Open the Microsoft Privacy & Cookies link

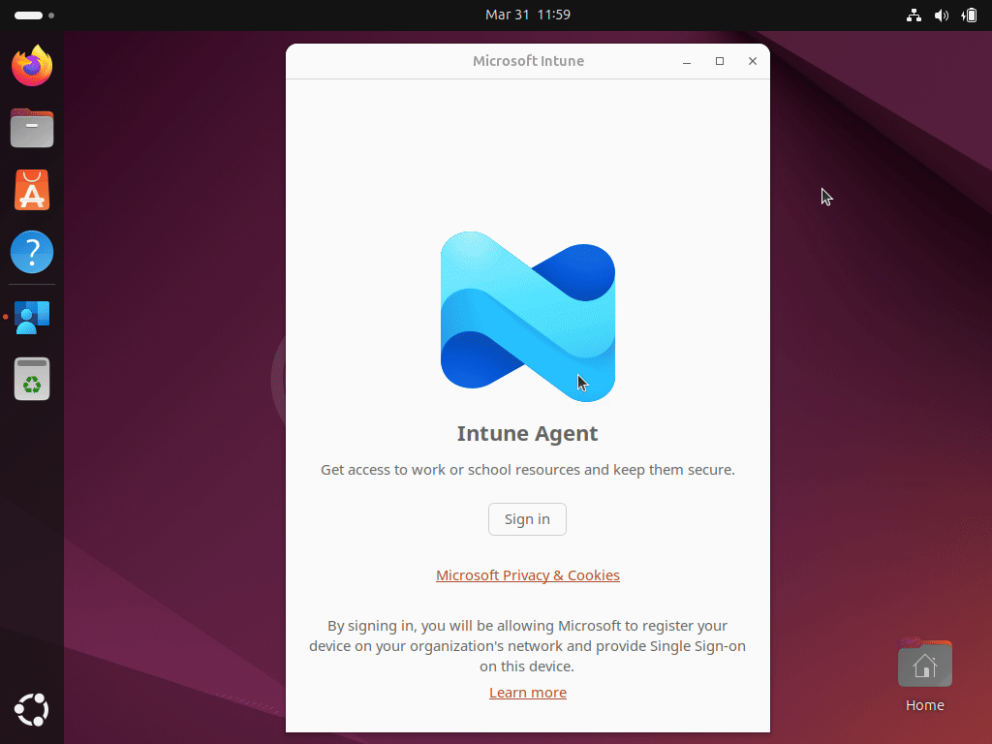pos(528,575)
